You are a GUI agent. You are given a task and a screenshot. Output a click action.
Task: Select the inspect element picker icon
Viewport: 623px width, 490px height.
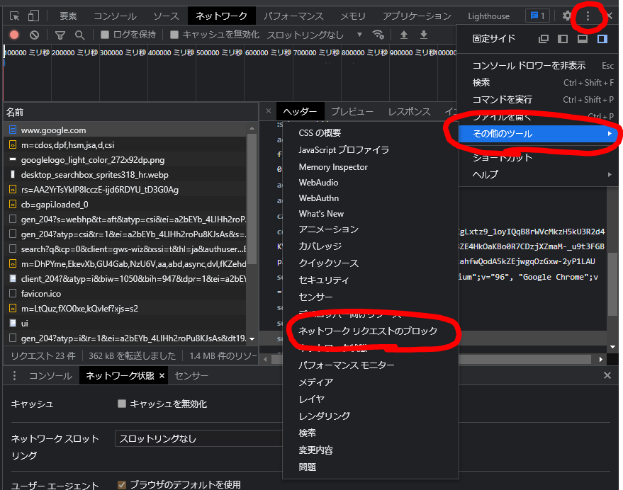(x=14, y=16)
